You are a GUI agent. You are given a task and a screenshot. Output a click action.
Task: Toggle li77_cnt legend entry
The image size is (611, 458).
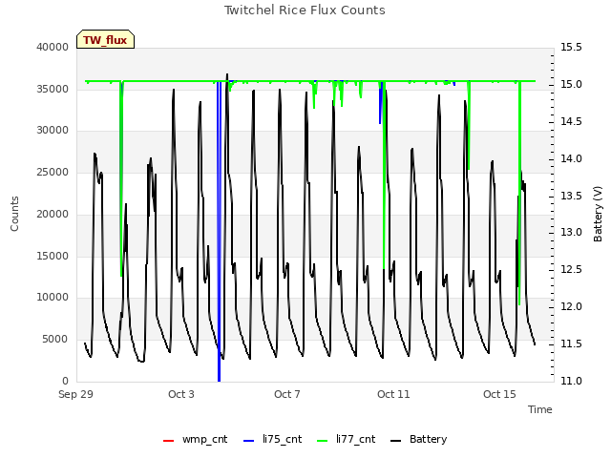click(x=346, y=439)
